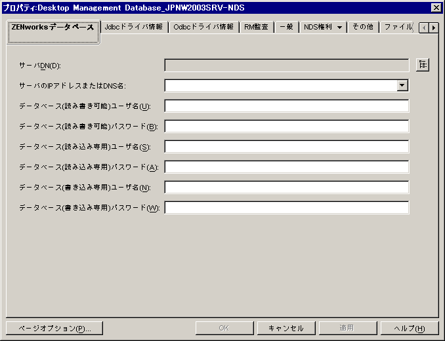Click the キャンセル button
This screenshot has width=445, height=341.
[286, 329]
